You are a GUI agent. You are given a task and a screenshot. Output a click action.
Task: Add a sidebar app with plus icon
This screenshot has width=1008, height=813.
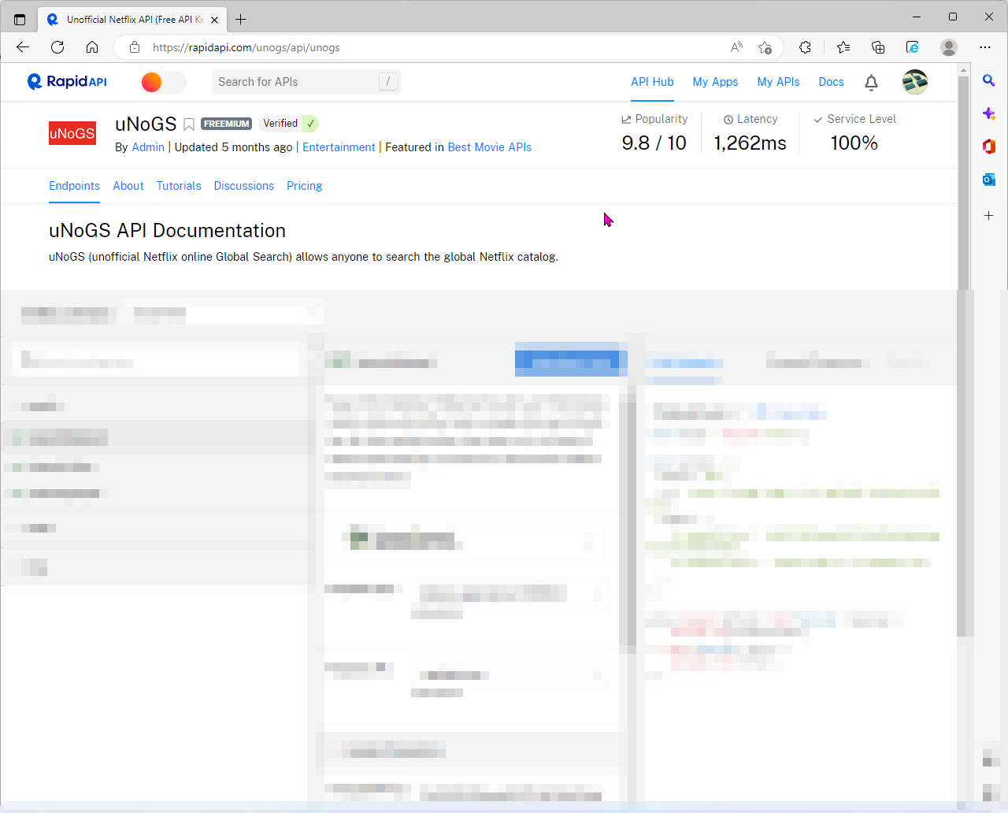(x=989, y=215)
